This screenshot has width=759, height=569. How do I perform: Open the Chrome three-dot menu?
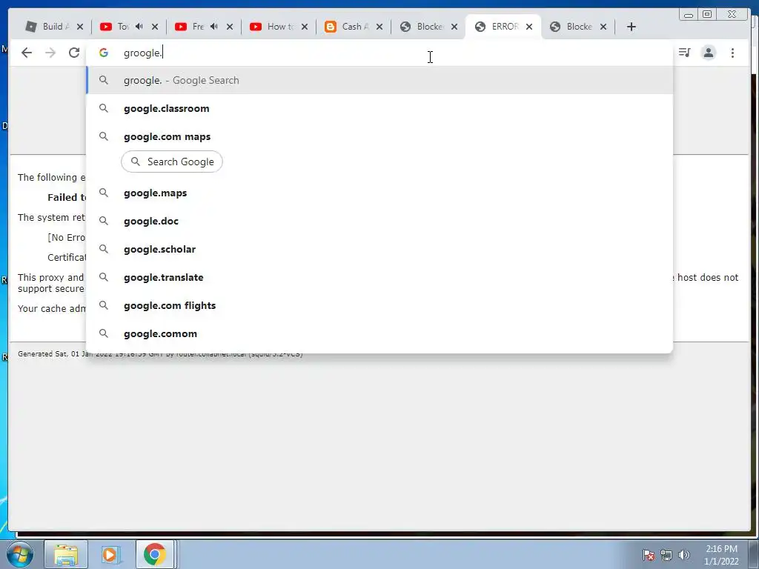(x=732, y=53)
